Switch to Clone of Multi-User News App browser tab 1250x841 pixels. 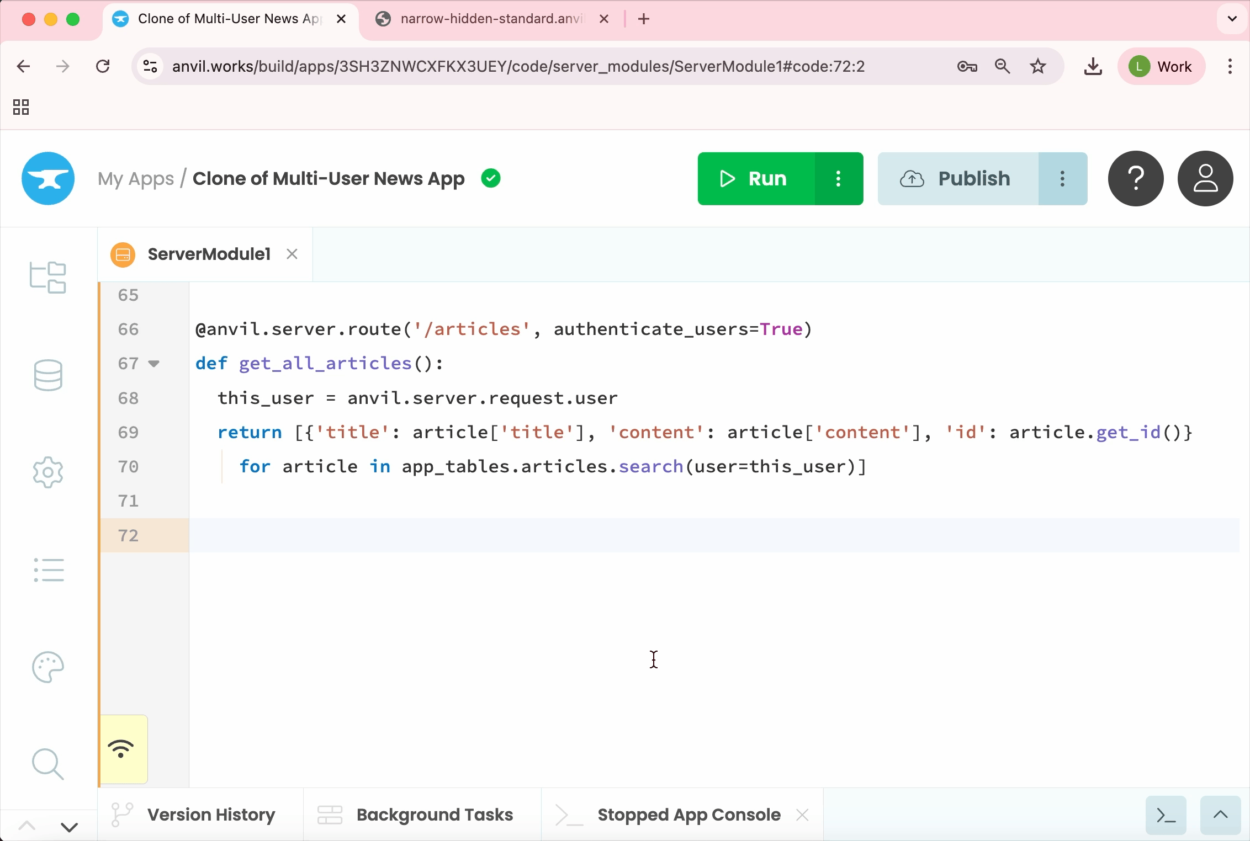tap(229, 19)
